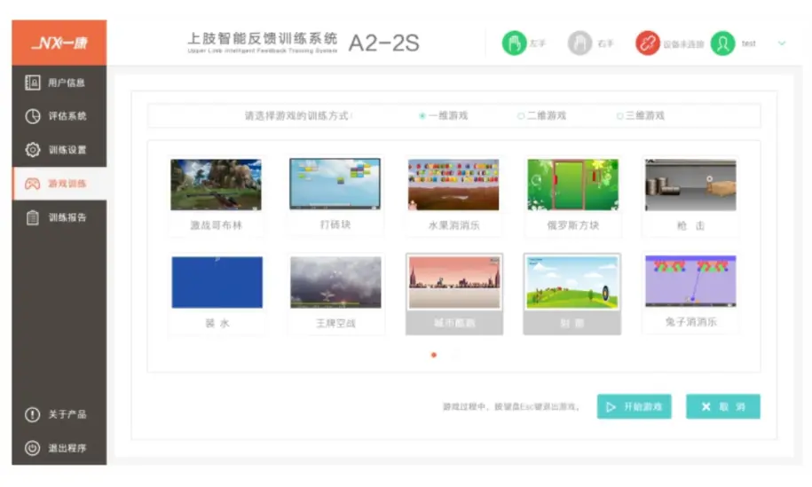Select the 一维游戏 radio option
This screenshot has height=487, width=812.
422,116
